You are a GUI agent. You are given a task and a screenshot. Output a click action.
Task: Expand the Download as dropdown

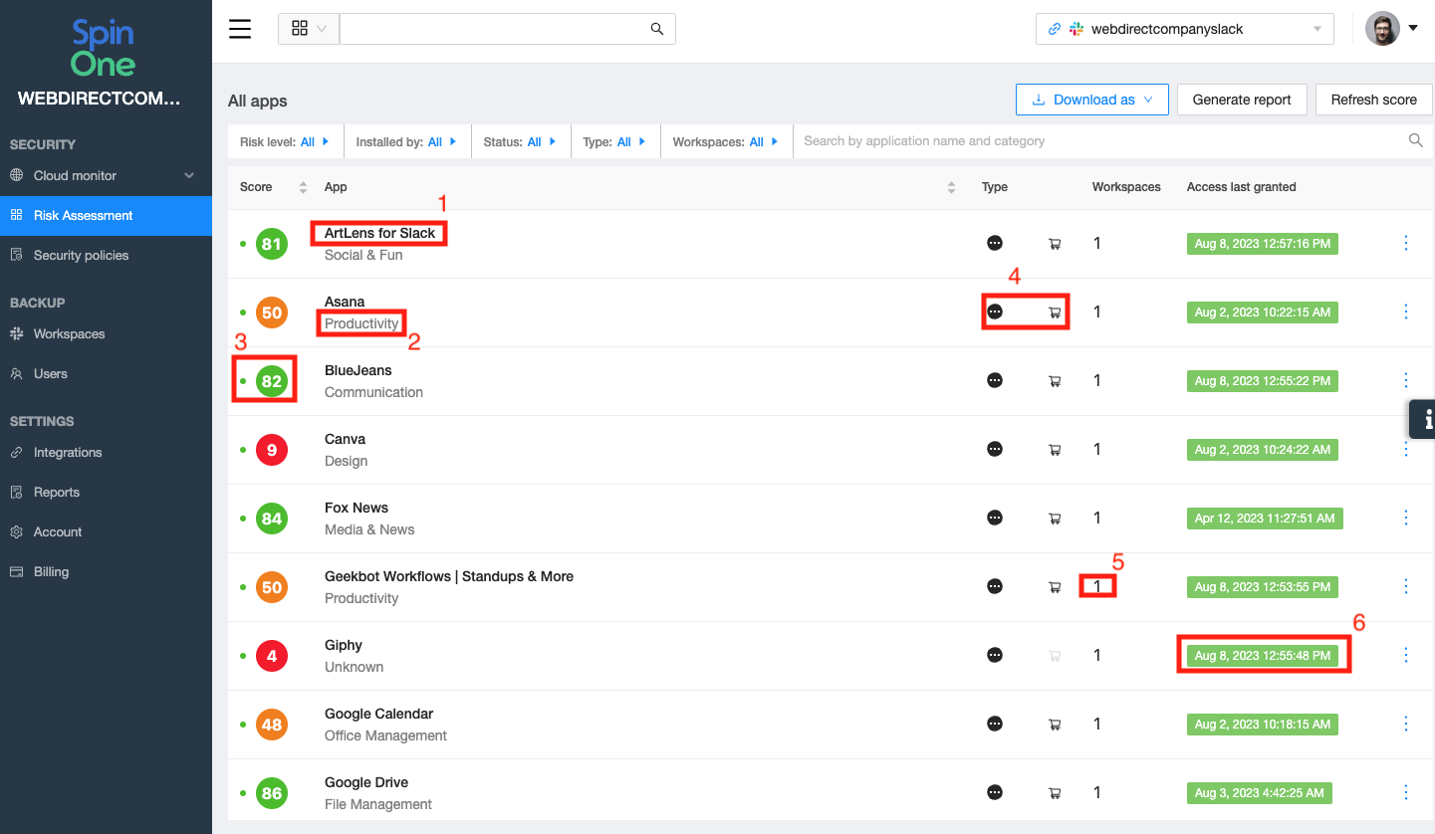(x=1091, y=100)
